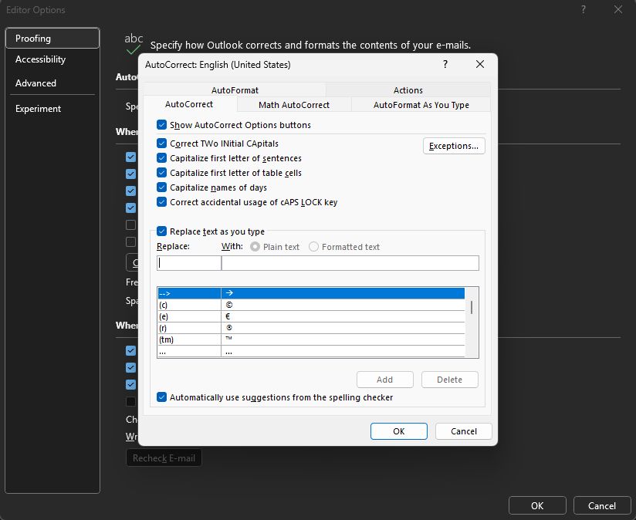This screenshot has width=636, height=520.
Task: Switch to the AutoFormat tab
Action: [235, 90]
